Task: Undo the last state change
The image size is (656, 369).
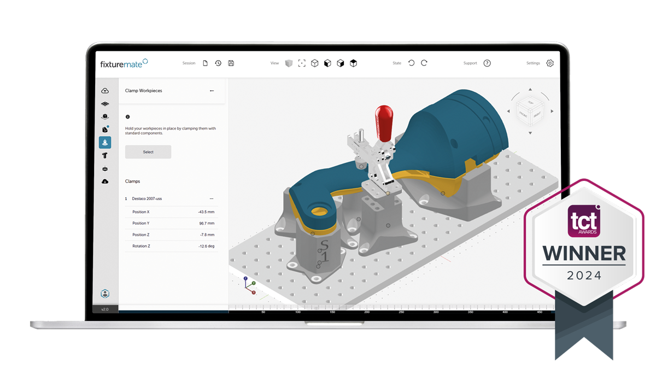Action: pos(412,63)
